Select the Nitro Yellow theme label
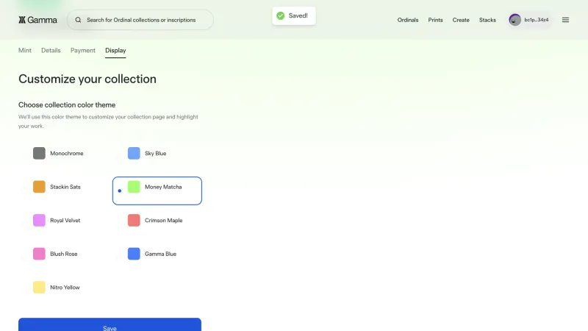The width and height of the screenshot is (588, 331). [x=65, y=288]
